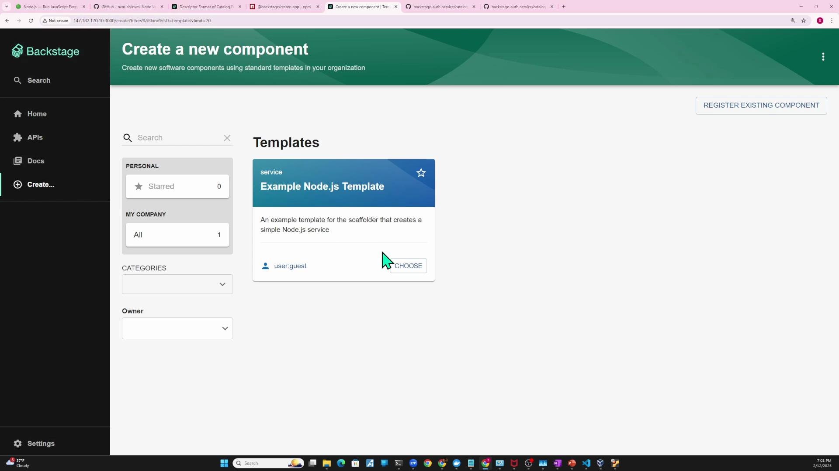
Task: Switch to Descriptor Format of Catalog tab
Action: coord(206,7)
